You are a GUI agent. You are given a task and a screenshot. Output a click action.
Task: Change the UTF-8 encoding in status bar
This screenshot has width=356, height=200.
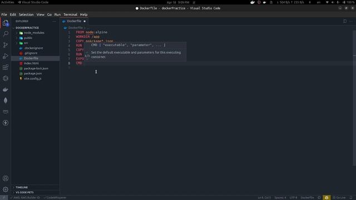click(293, 198)
